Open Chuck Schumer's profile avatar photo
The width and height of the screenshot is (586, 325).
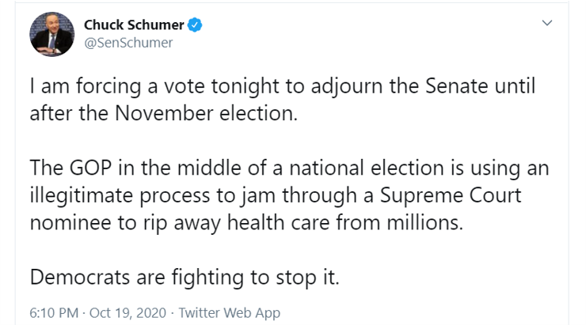tap(52, 34)
